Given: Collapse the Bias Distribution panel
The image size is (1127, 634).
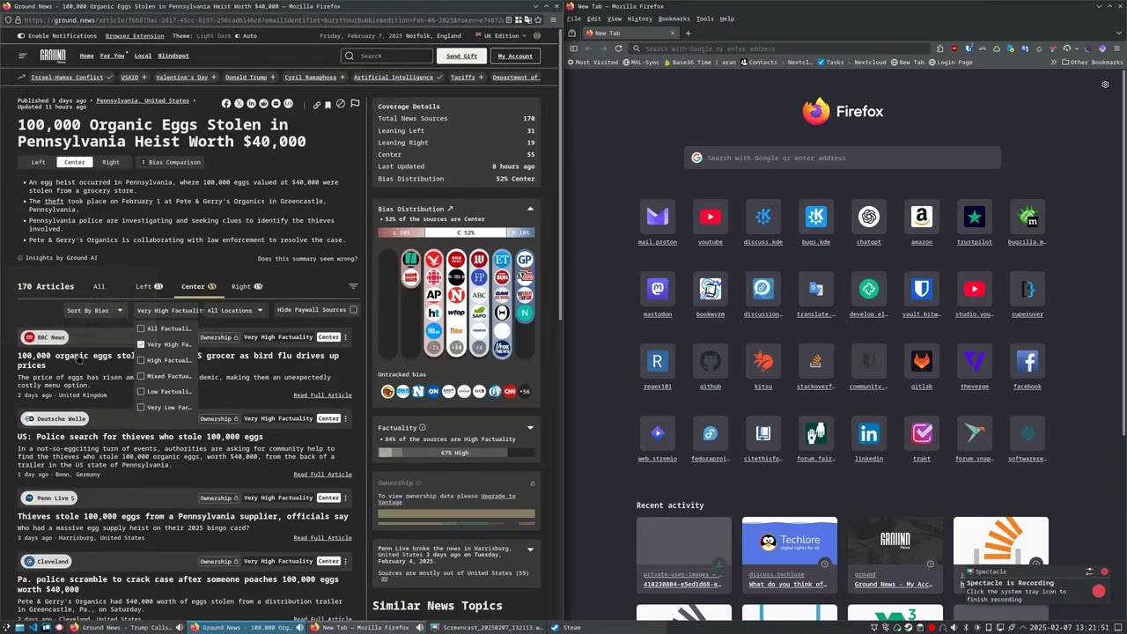Looking at the screenshot, I should point(530,209).
